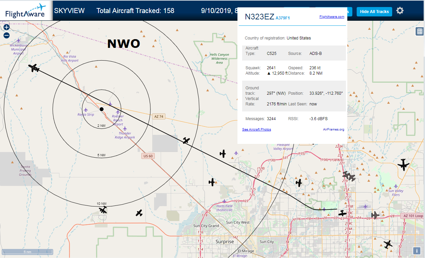Image resolution: width=425 pixels, height=258 pixels.
Task: Select the gray aircraft near exit 26
Action: pyautogui.click(x=375, y=215)
